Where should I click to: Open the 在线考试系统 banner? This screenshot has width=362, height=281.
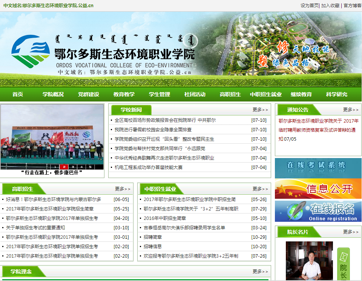[318, 166]
